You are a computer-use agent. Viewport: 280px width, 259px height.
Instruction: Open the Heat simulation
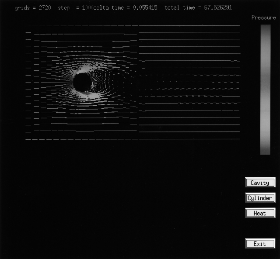pos(260,213)
